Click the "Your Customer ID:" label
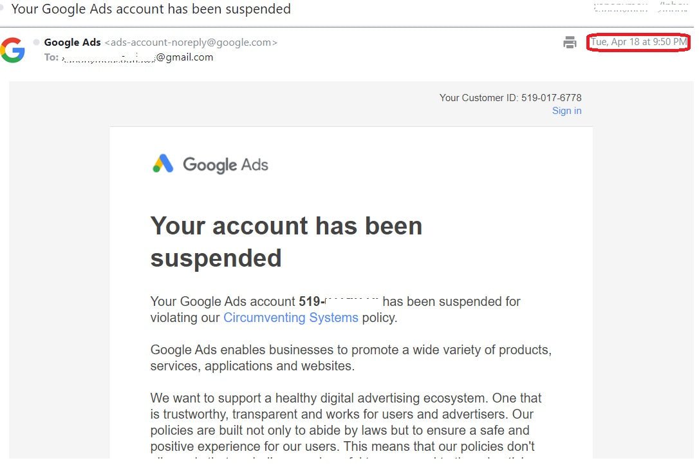This screenshot has height=465, width=699. (479, 98)
